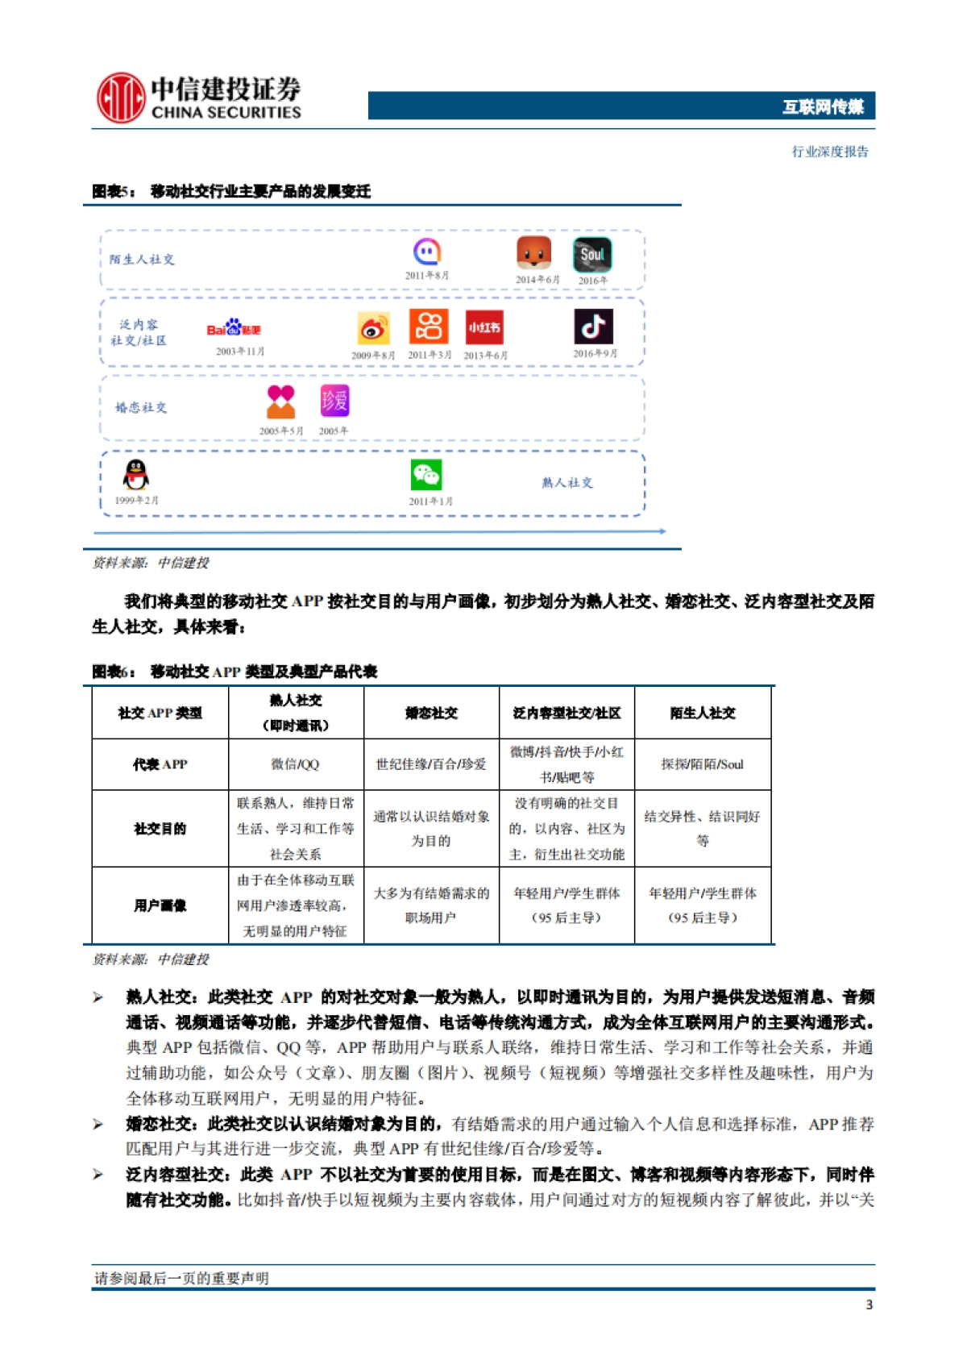Click the 熟人社交 bullet paragraph heading
The image size is (967, 1369).
point(161,997)
